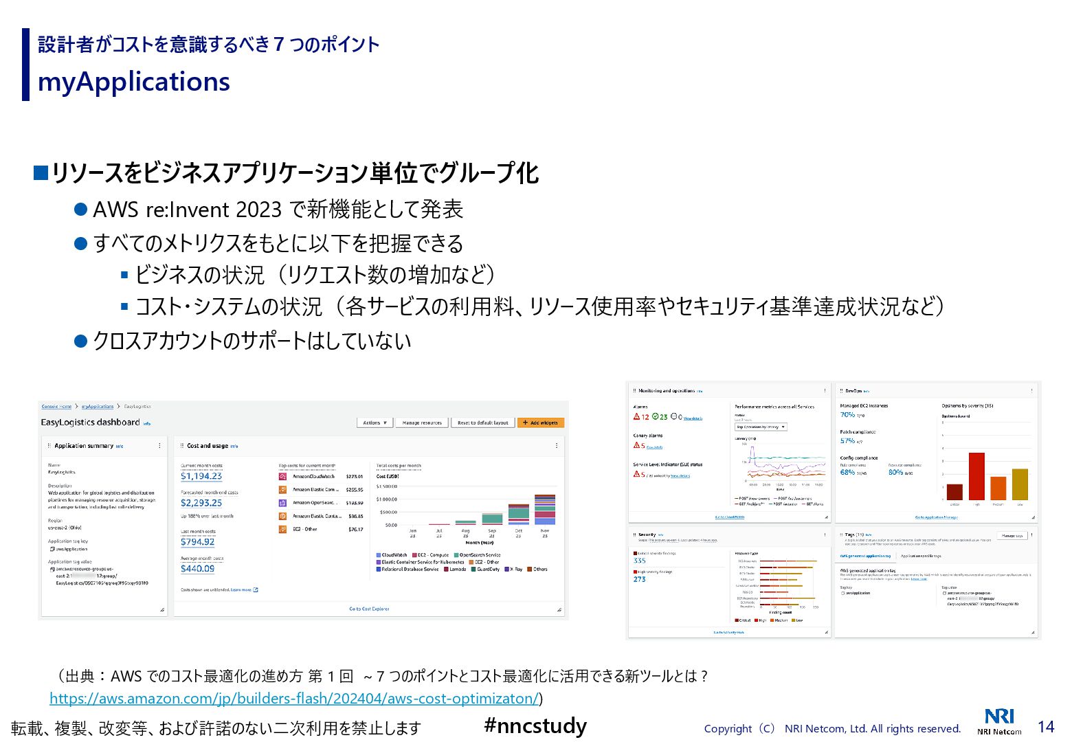
Task: Open the myApplications breadcrumb link
Action: [x=98, y=407]
